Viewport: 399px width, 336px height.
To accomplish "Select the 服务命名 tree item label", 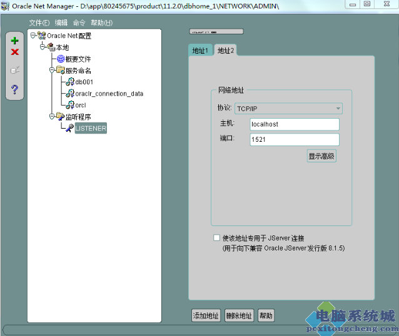I will (x=78, y=71).
